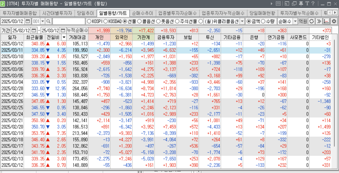Viewport: 339px width, 173px height.
Task: Open the (월)위클리콜옵션 dropdown
Action: tap(242, 21)
